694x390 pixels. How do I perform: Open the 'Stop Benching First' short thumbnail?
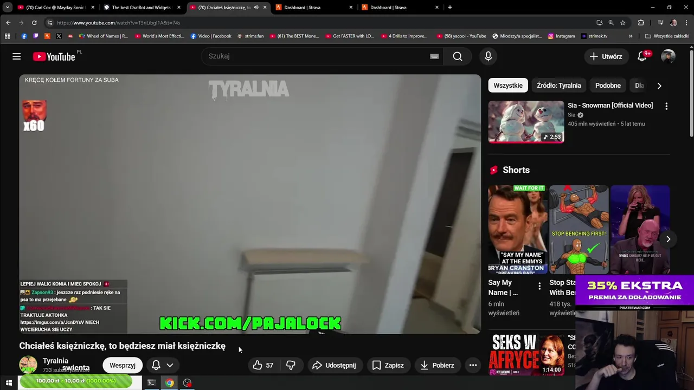(579, 230)
